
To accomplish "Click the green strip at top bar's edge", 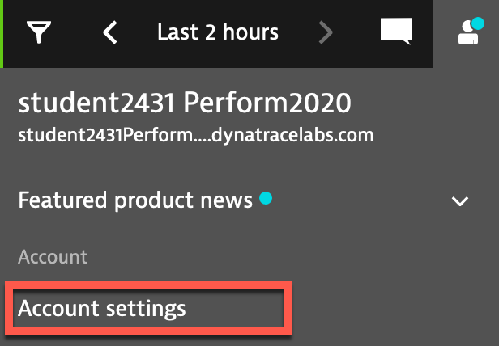I will [x=2, y=34].
